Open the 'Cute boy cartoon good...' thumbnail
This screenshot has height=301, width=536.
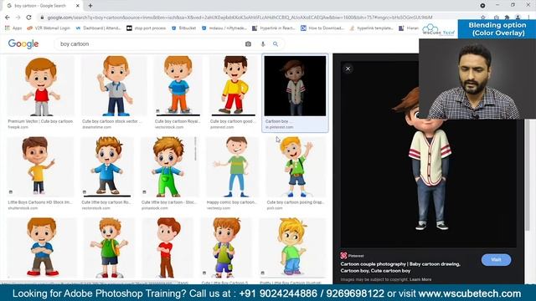click(x=234, y=86)
